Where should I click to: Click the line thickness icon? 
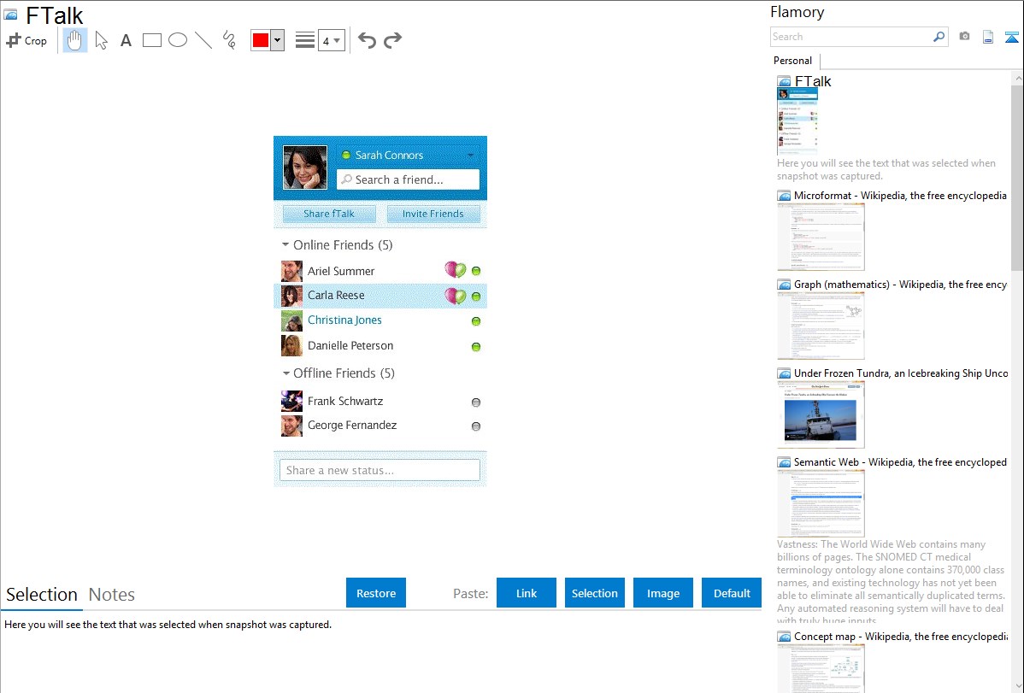coord(305,40)
